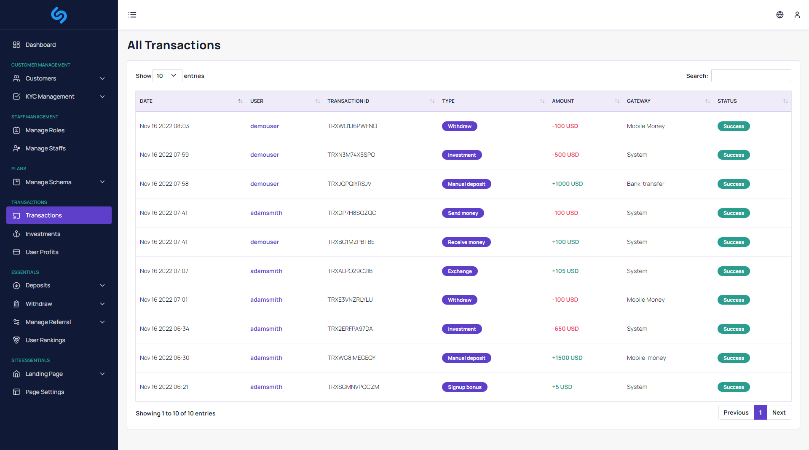Click the globe language icon in header
This screenshot has height=450, width=809.
[780, 15]
